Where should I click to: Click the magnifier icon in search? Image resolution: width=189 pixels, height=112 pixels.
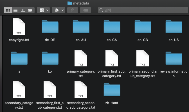point(101,10)
